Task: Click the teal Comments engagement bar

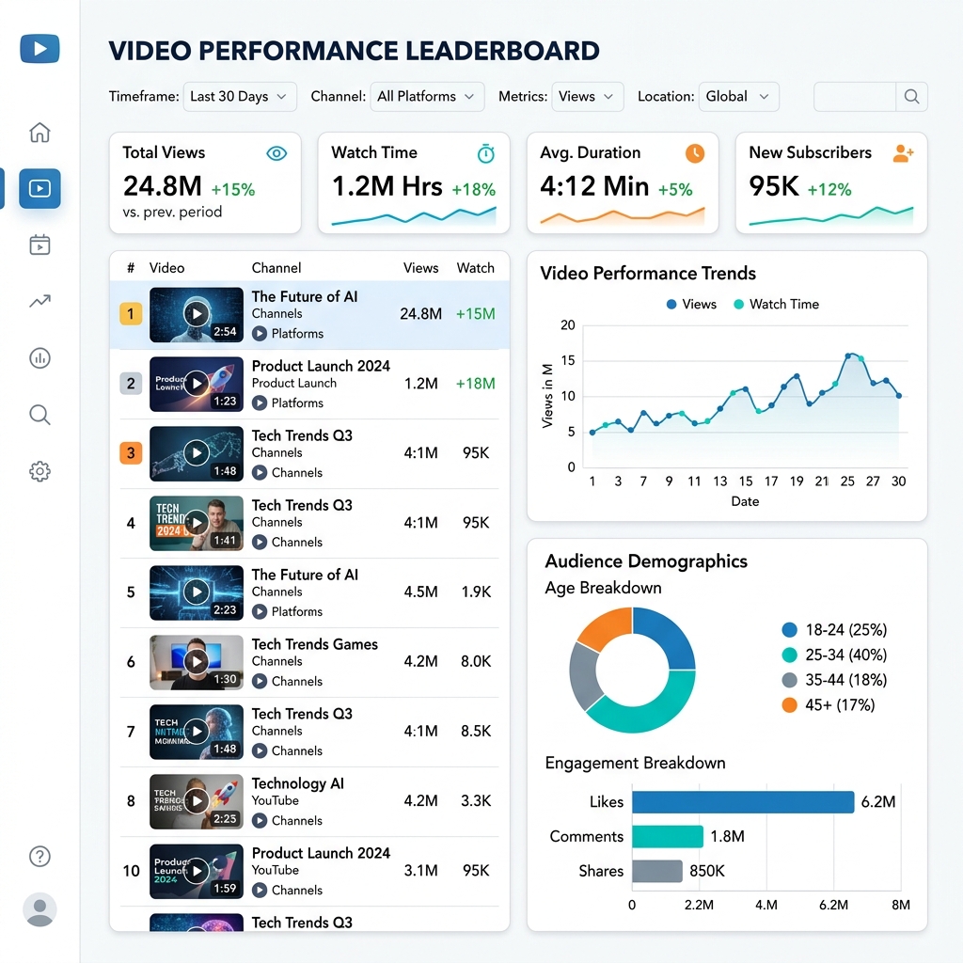Action: pyautogui.click(x=668, y=836)
